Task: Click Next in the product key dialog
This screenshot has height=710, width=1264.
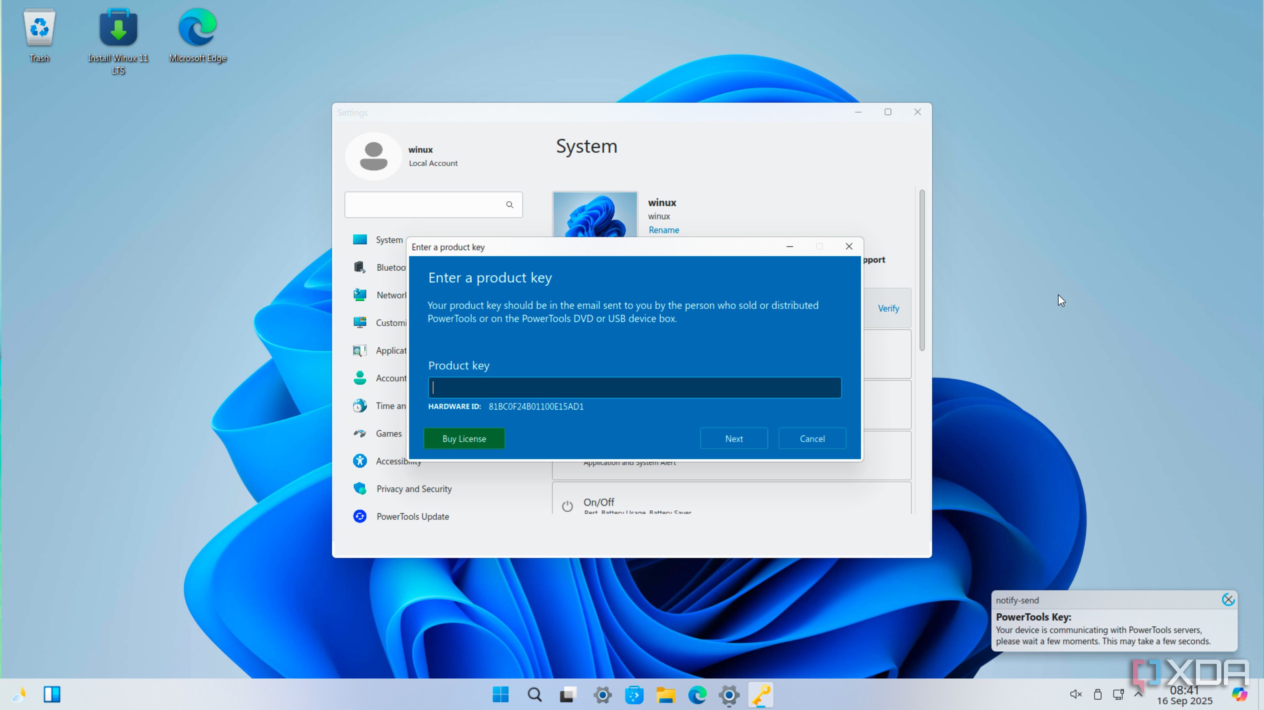Action: point(733,438)
